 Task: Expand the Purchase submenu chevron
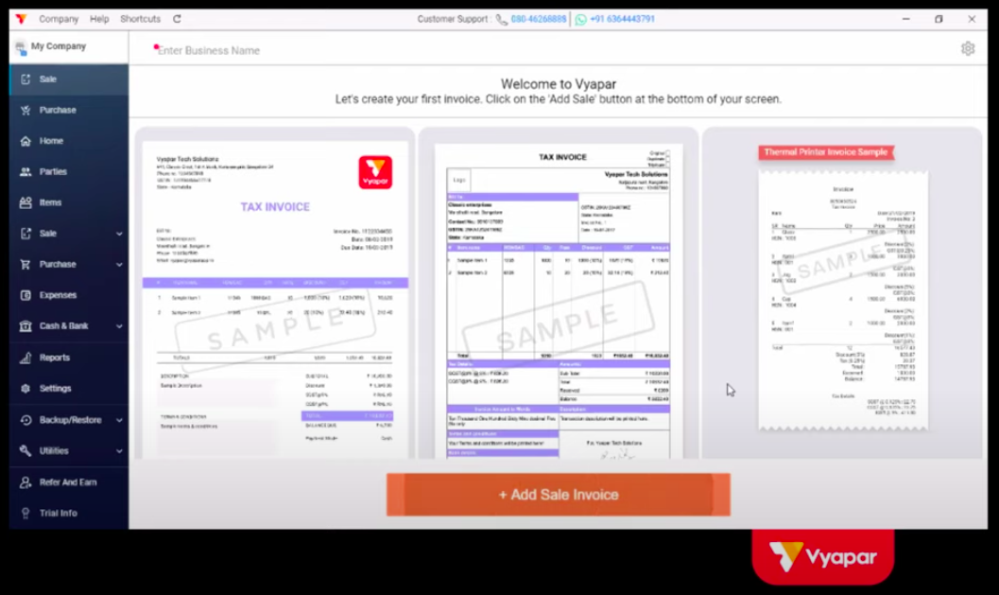point(119,265)
